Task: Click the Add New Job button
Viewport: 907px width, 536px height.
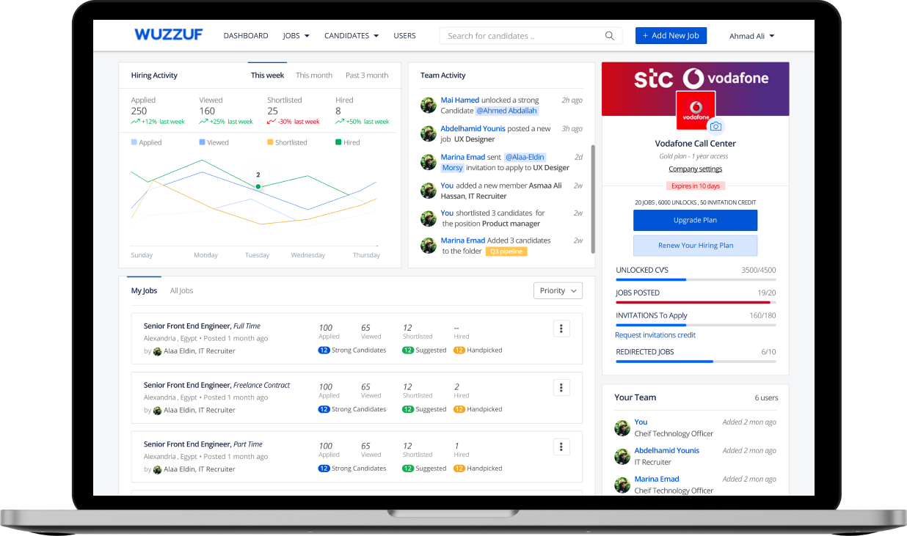Action: [671, 35]
